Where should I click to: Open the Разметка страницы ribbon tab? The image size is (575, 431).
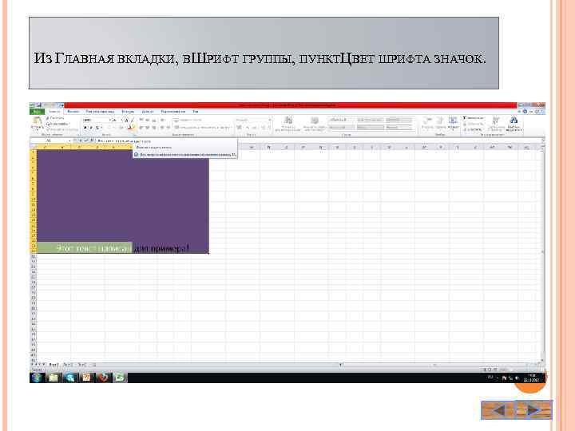coord(100,112)
